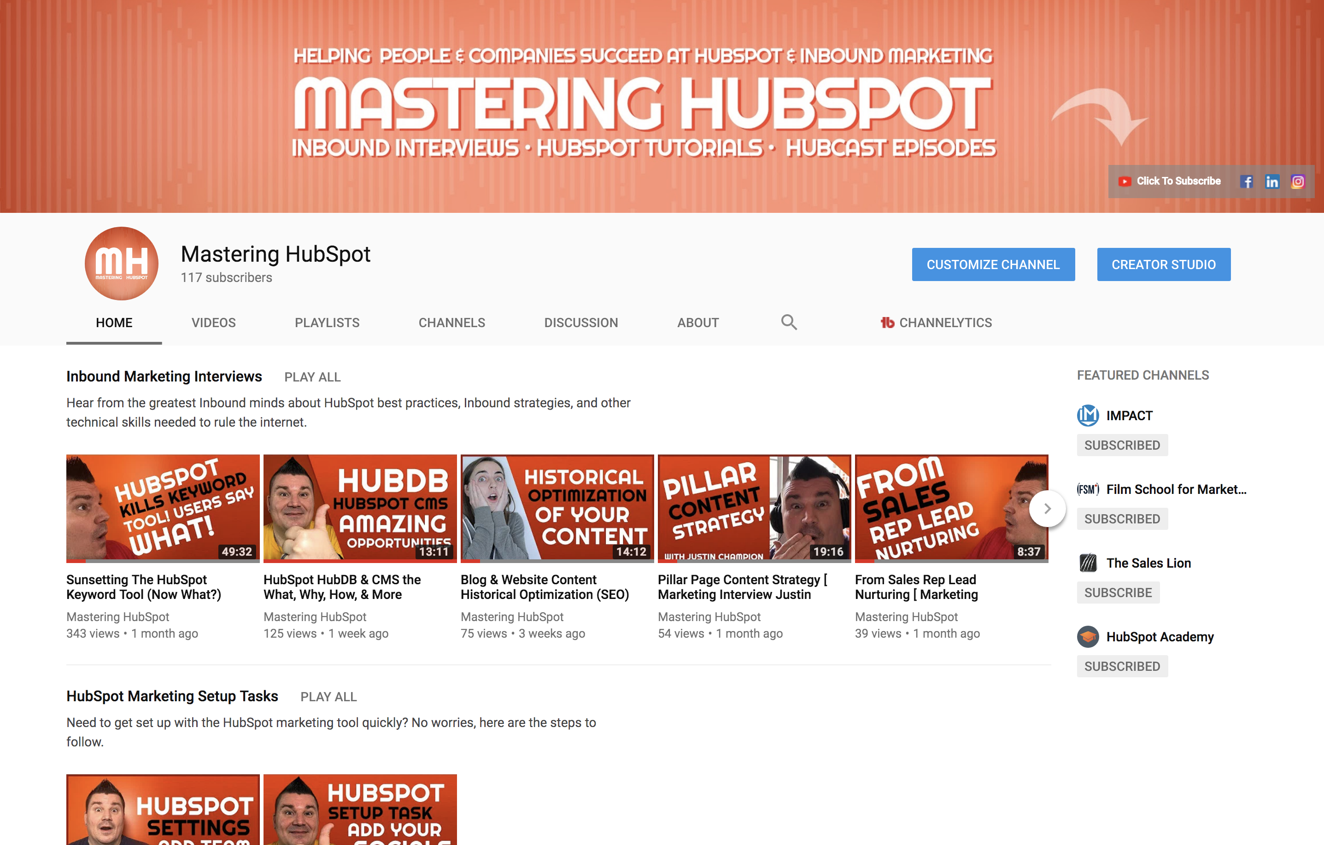Click Mastering HubSpot under the 343 views video

click(x=117, y=617)
